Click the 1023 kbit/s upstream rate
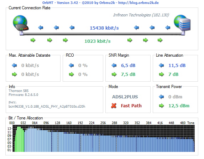Viewport: 204px width, 159px height. (x=98, y=41)
